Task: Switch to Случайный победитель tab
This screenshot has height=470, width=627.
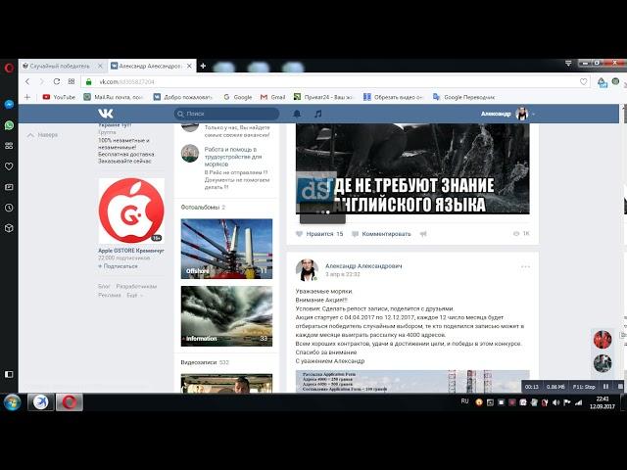Action: [63, 66]
